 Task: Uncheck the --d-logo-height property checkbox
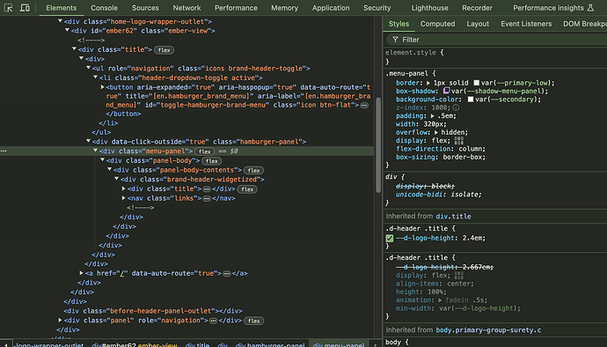tap(390, 238)
